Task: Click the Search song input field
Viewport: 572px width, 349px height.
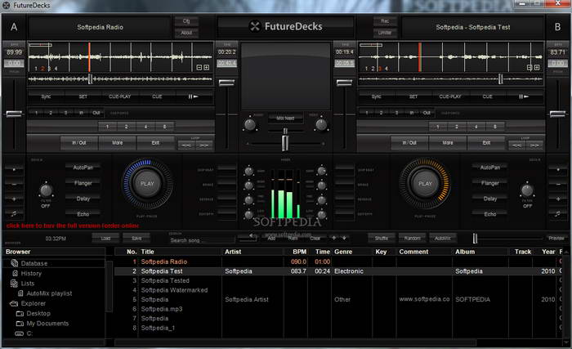Action: tap(202, 239)
